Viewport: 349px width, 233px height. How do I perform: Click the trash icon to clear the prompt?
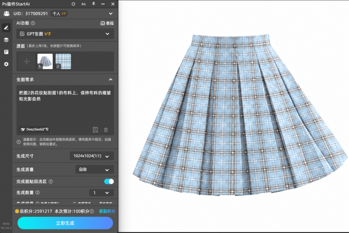point(106,130)
